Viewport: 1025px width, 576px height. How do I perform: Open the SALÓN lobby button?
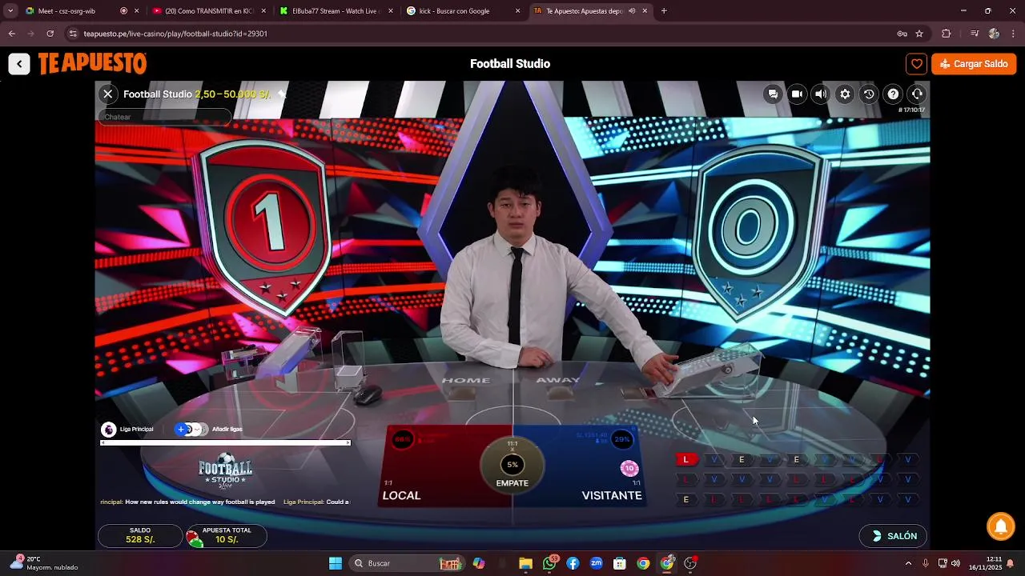tap(894, 536)
